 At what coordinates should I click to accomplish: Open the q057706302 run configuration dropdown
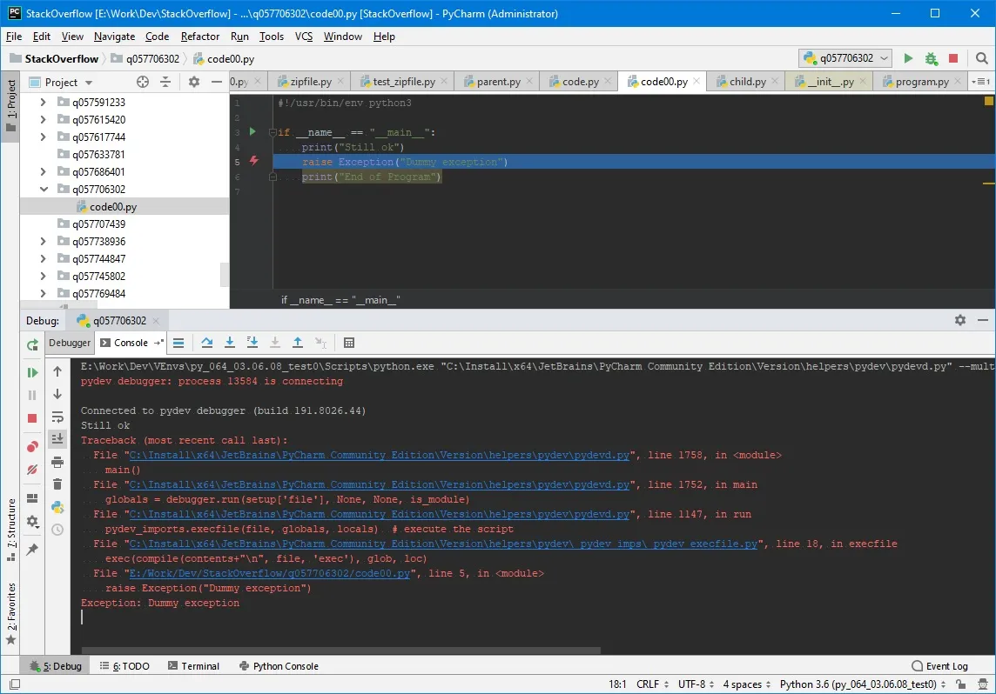[845, 58]
